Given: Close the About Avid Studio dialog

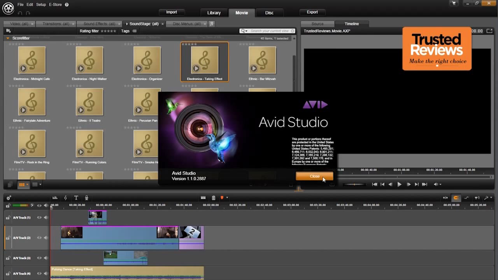Looking at the screenshot, I should 314,177.
